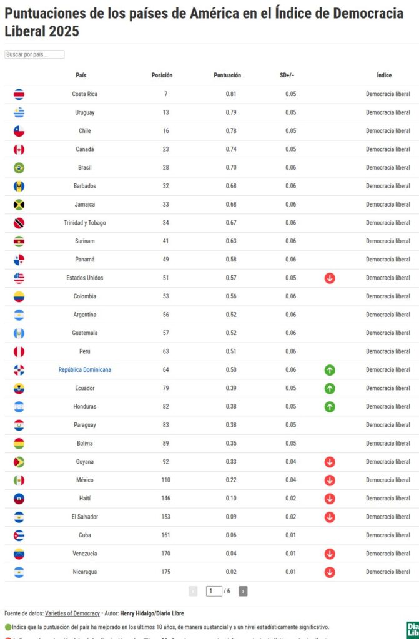Screen dimensions: 419x639
Task: Click the Índice column header
Action: coord(384,76)
